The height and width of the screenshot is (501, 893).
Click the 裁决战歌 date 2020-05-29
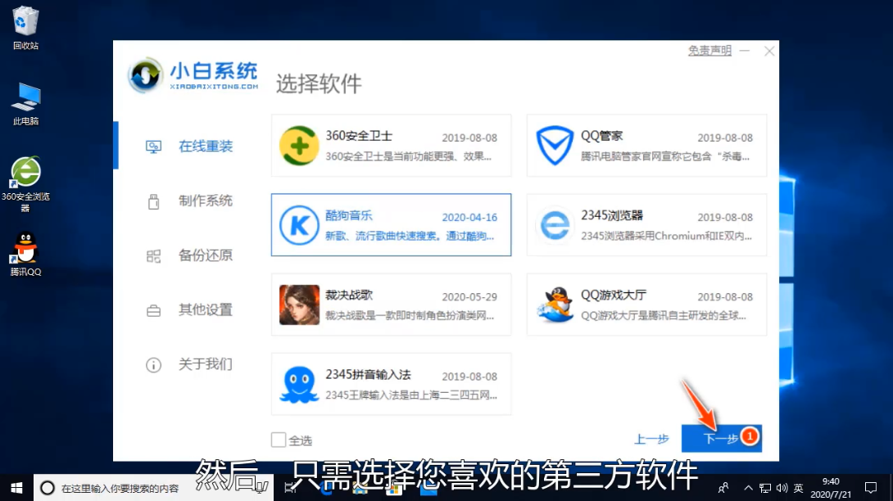pyautogui.click(x=469, y=297)
